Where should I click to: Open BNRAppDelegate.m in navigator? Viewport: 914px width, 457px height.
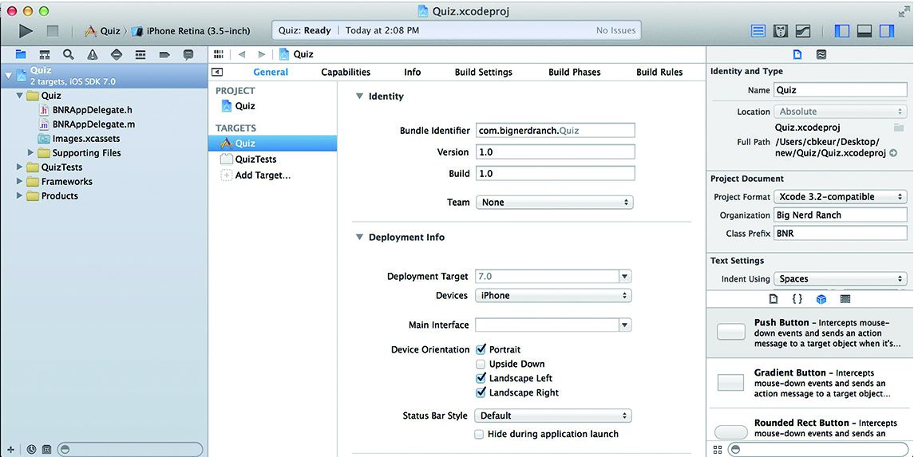94,124
